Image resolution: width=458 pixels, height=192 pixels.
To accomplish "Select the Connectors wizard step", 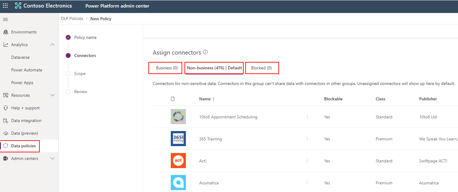I will [x=85, y=56].
